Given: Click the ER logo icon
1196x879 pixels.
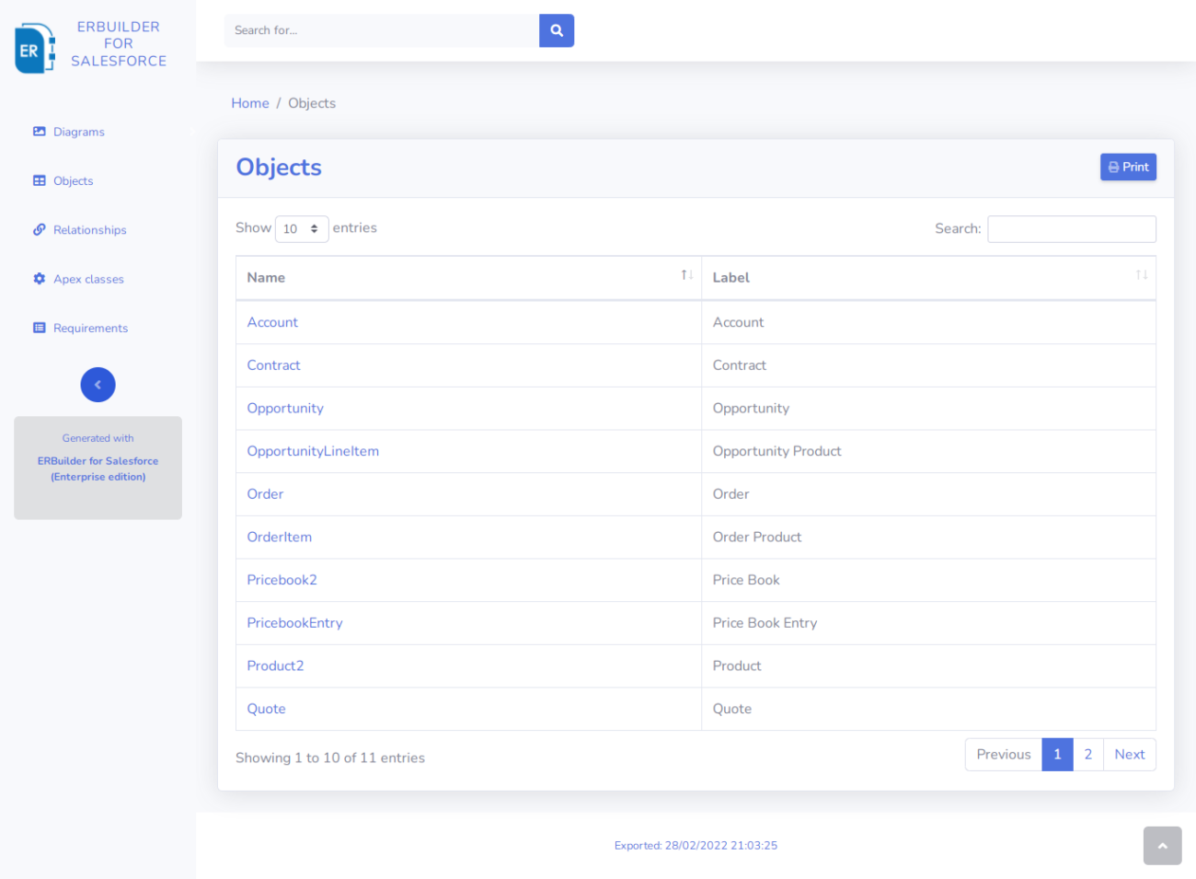Looking at the screenshot, I should click(33, 48).
